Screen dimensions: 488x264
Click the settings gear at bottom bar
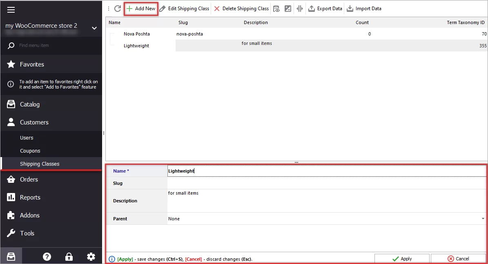pyautogui.click(x=91, y=256)
